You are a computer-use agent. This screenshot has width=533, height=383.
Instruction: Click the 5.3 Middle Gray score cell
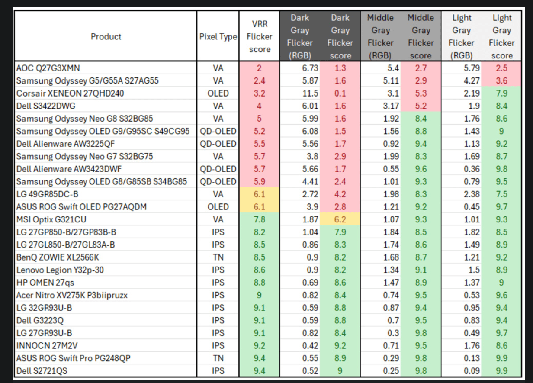pos(421,93)
